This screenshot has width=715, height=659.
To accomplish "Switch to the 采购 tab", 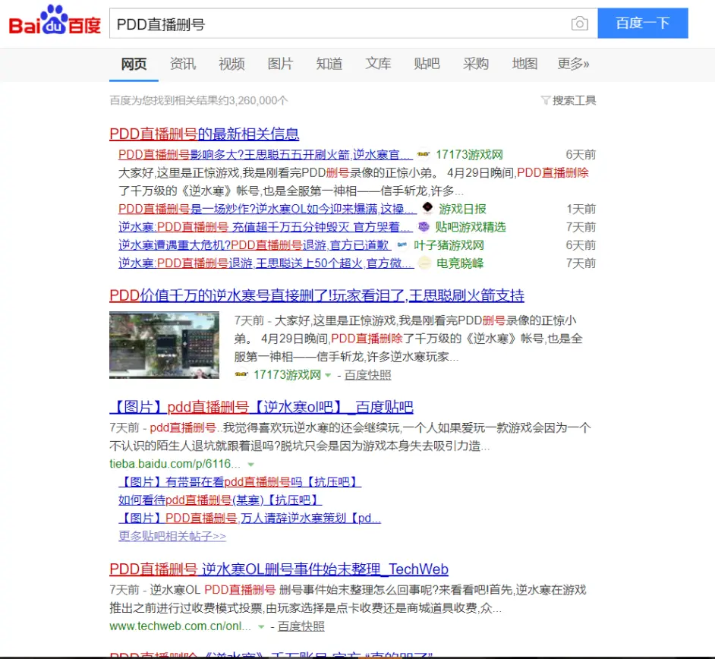I will coord(476,63).
